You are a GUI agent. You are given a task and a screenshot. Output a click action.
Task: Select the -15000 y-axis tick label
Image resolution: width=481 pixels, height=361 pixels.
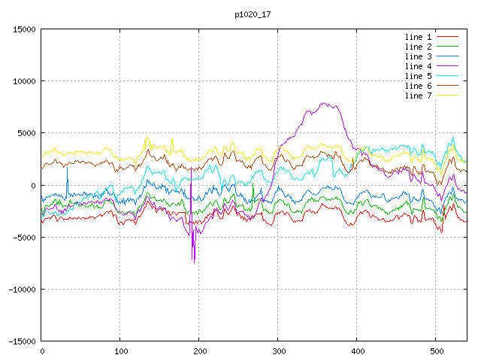(x=21, y=341)
